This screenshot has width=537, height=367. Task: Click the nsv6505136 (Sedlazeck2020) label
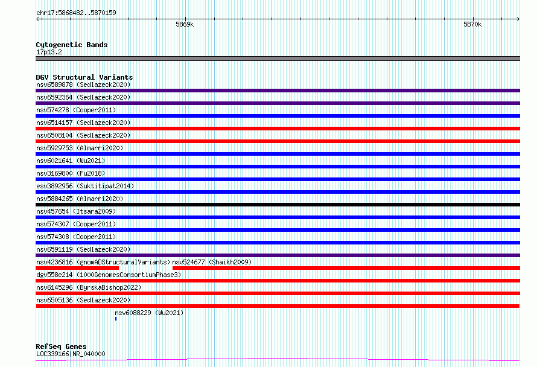point(83,300)
